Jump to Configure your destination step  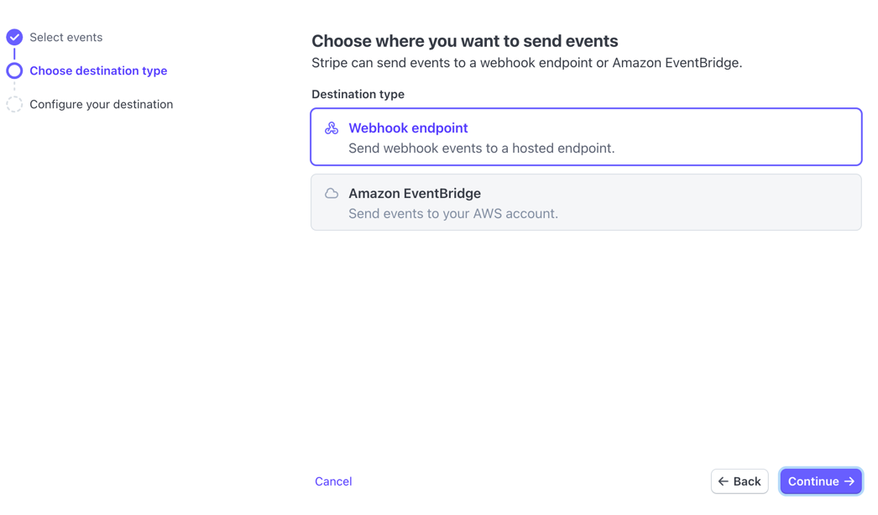(102, 104)
